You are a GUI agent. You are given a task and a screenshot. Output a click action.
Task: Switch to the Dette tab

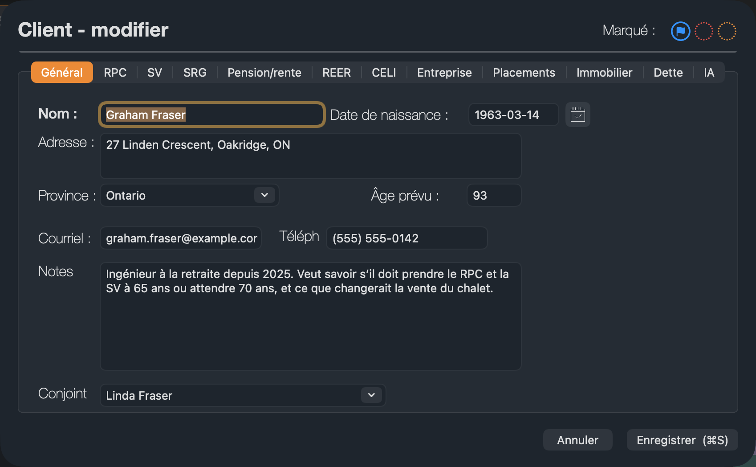[x=668, y=72]
